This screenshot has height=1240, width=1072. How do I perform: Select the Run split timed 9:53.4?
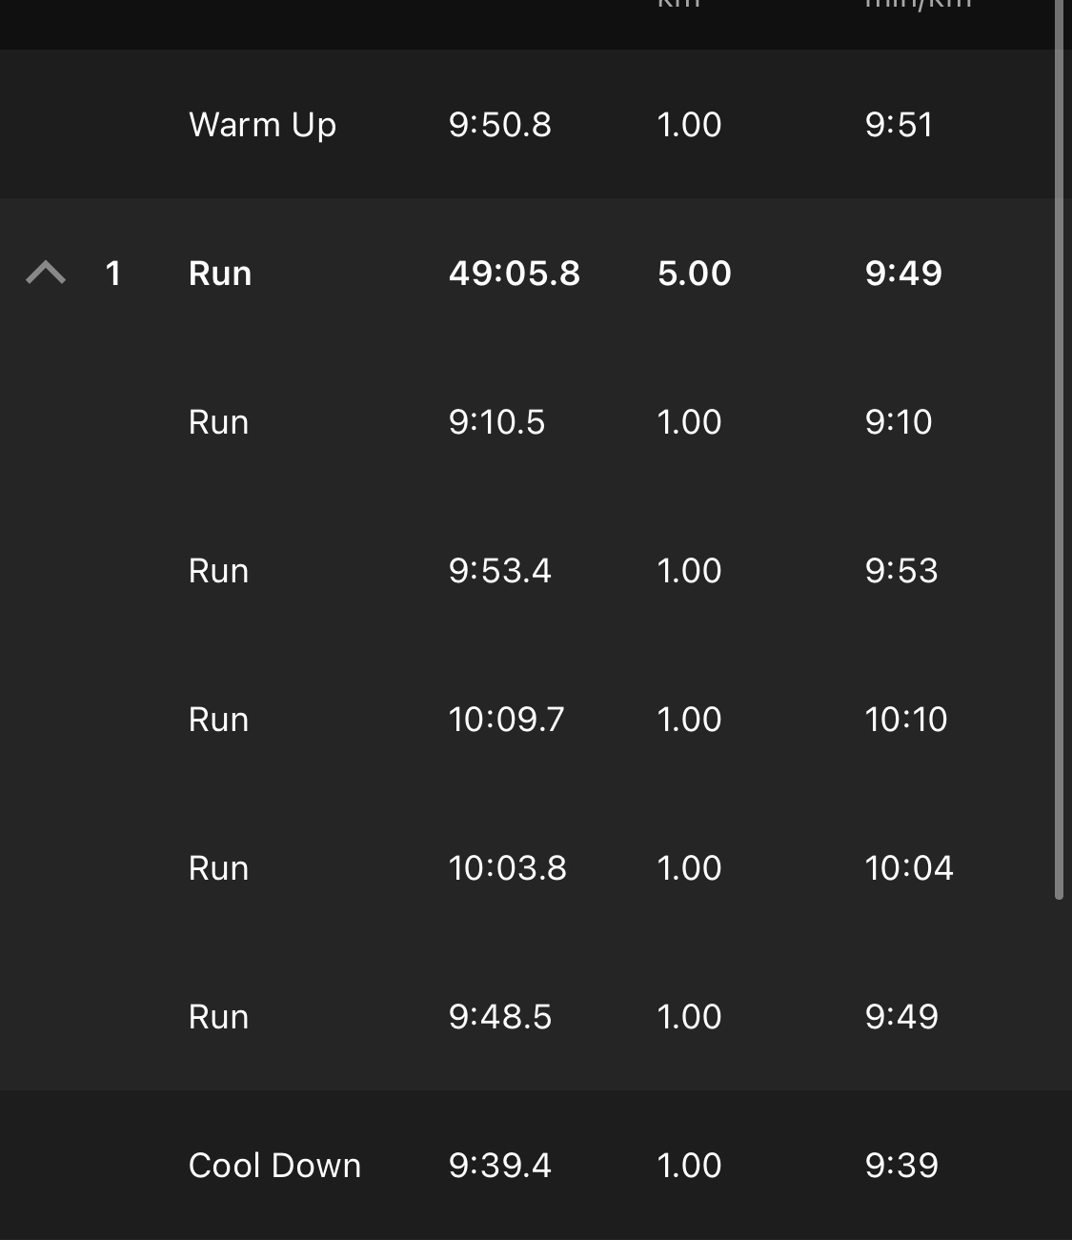click(x=218, y=571)
